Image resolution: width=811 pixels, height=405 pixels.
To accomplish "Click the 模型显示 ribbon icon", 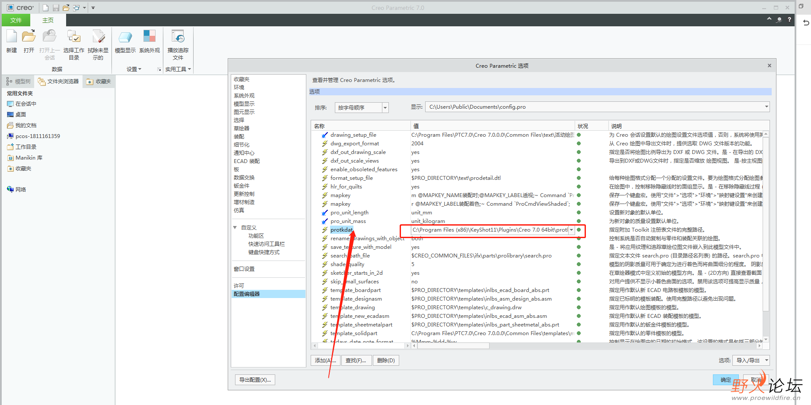I will [125, 42].
